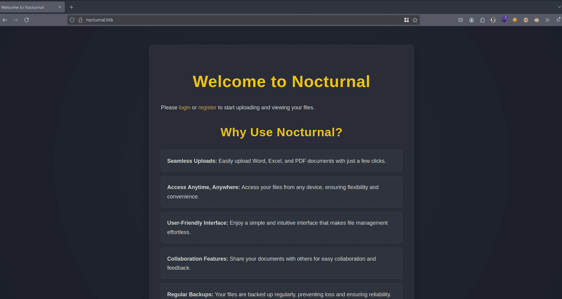Open the Firefox application menu

pyautogui.click(x=558, y=20)
